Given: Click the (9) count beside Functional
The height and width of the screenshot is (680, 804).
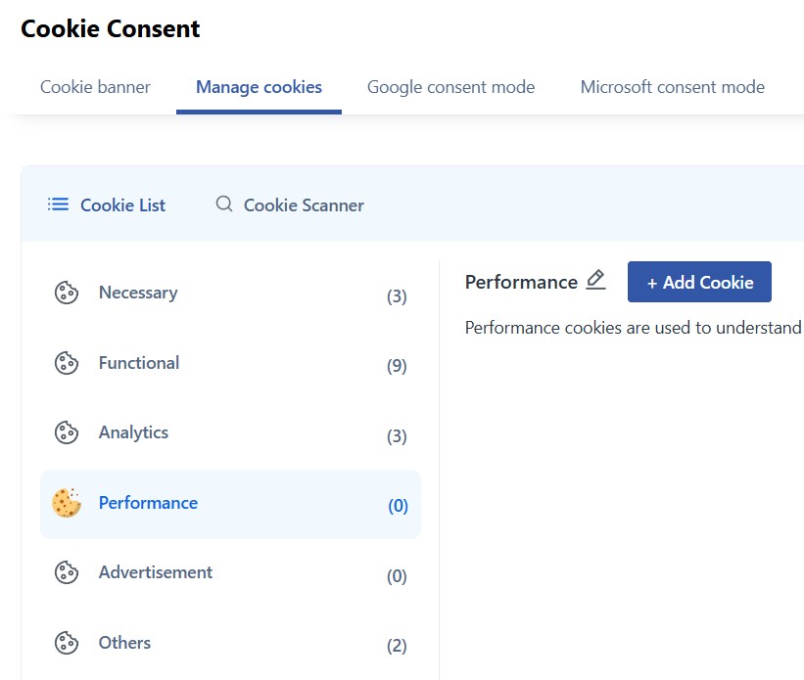Looking at the screenshot, I should pos(397,363).
